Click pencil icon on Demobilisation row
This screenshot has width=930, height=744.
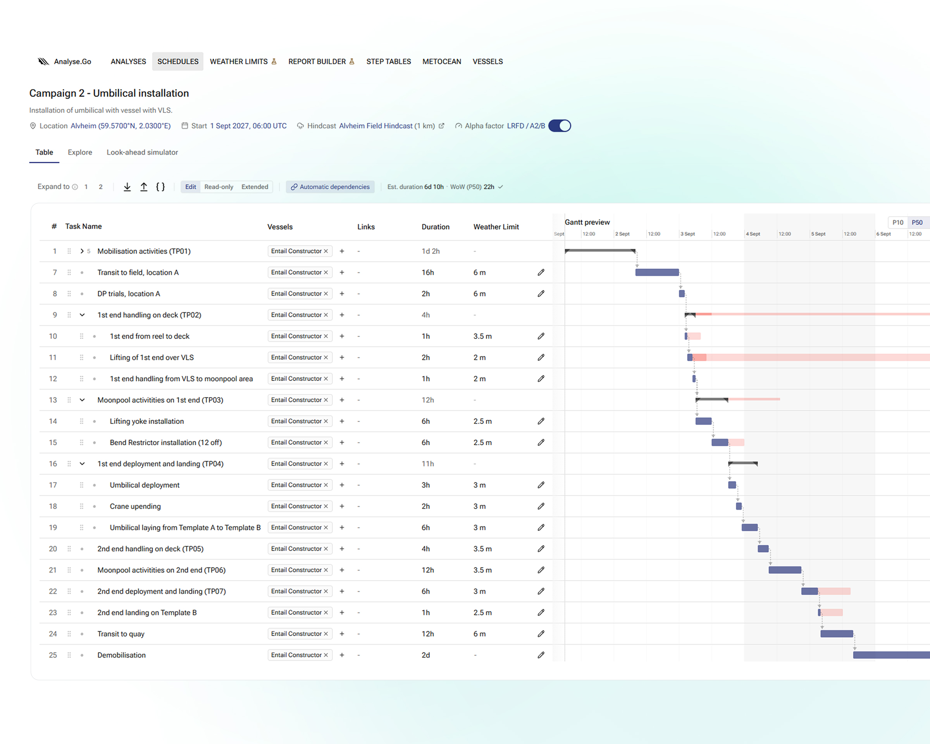pyautogui.click(x=541, y=655)
